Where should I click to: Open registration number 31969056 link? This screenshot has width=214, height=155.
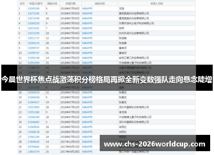coord(33,127)
